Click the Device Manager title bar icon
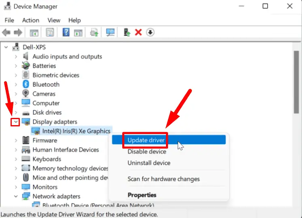 click(7, 6)
